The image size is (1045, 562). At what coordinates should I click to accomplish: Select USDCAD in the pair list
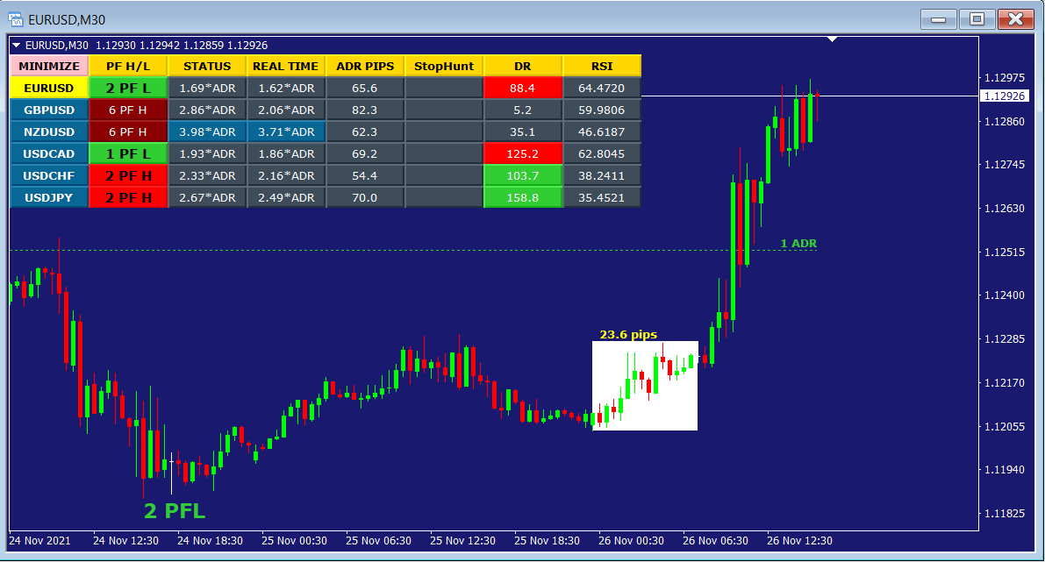tap(49, 153)
